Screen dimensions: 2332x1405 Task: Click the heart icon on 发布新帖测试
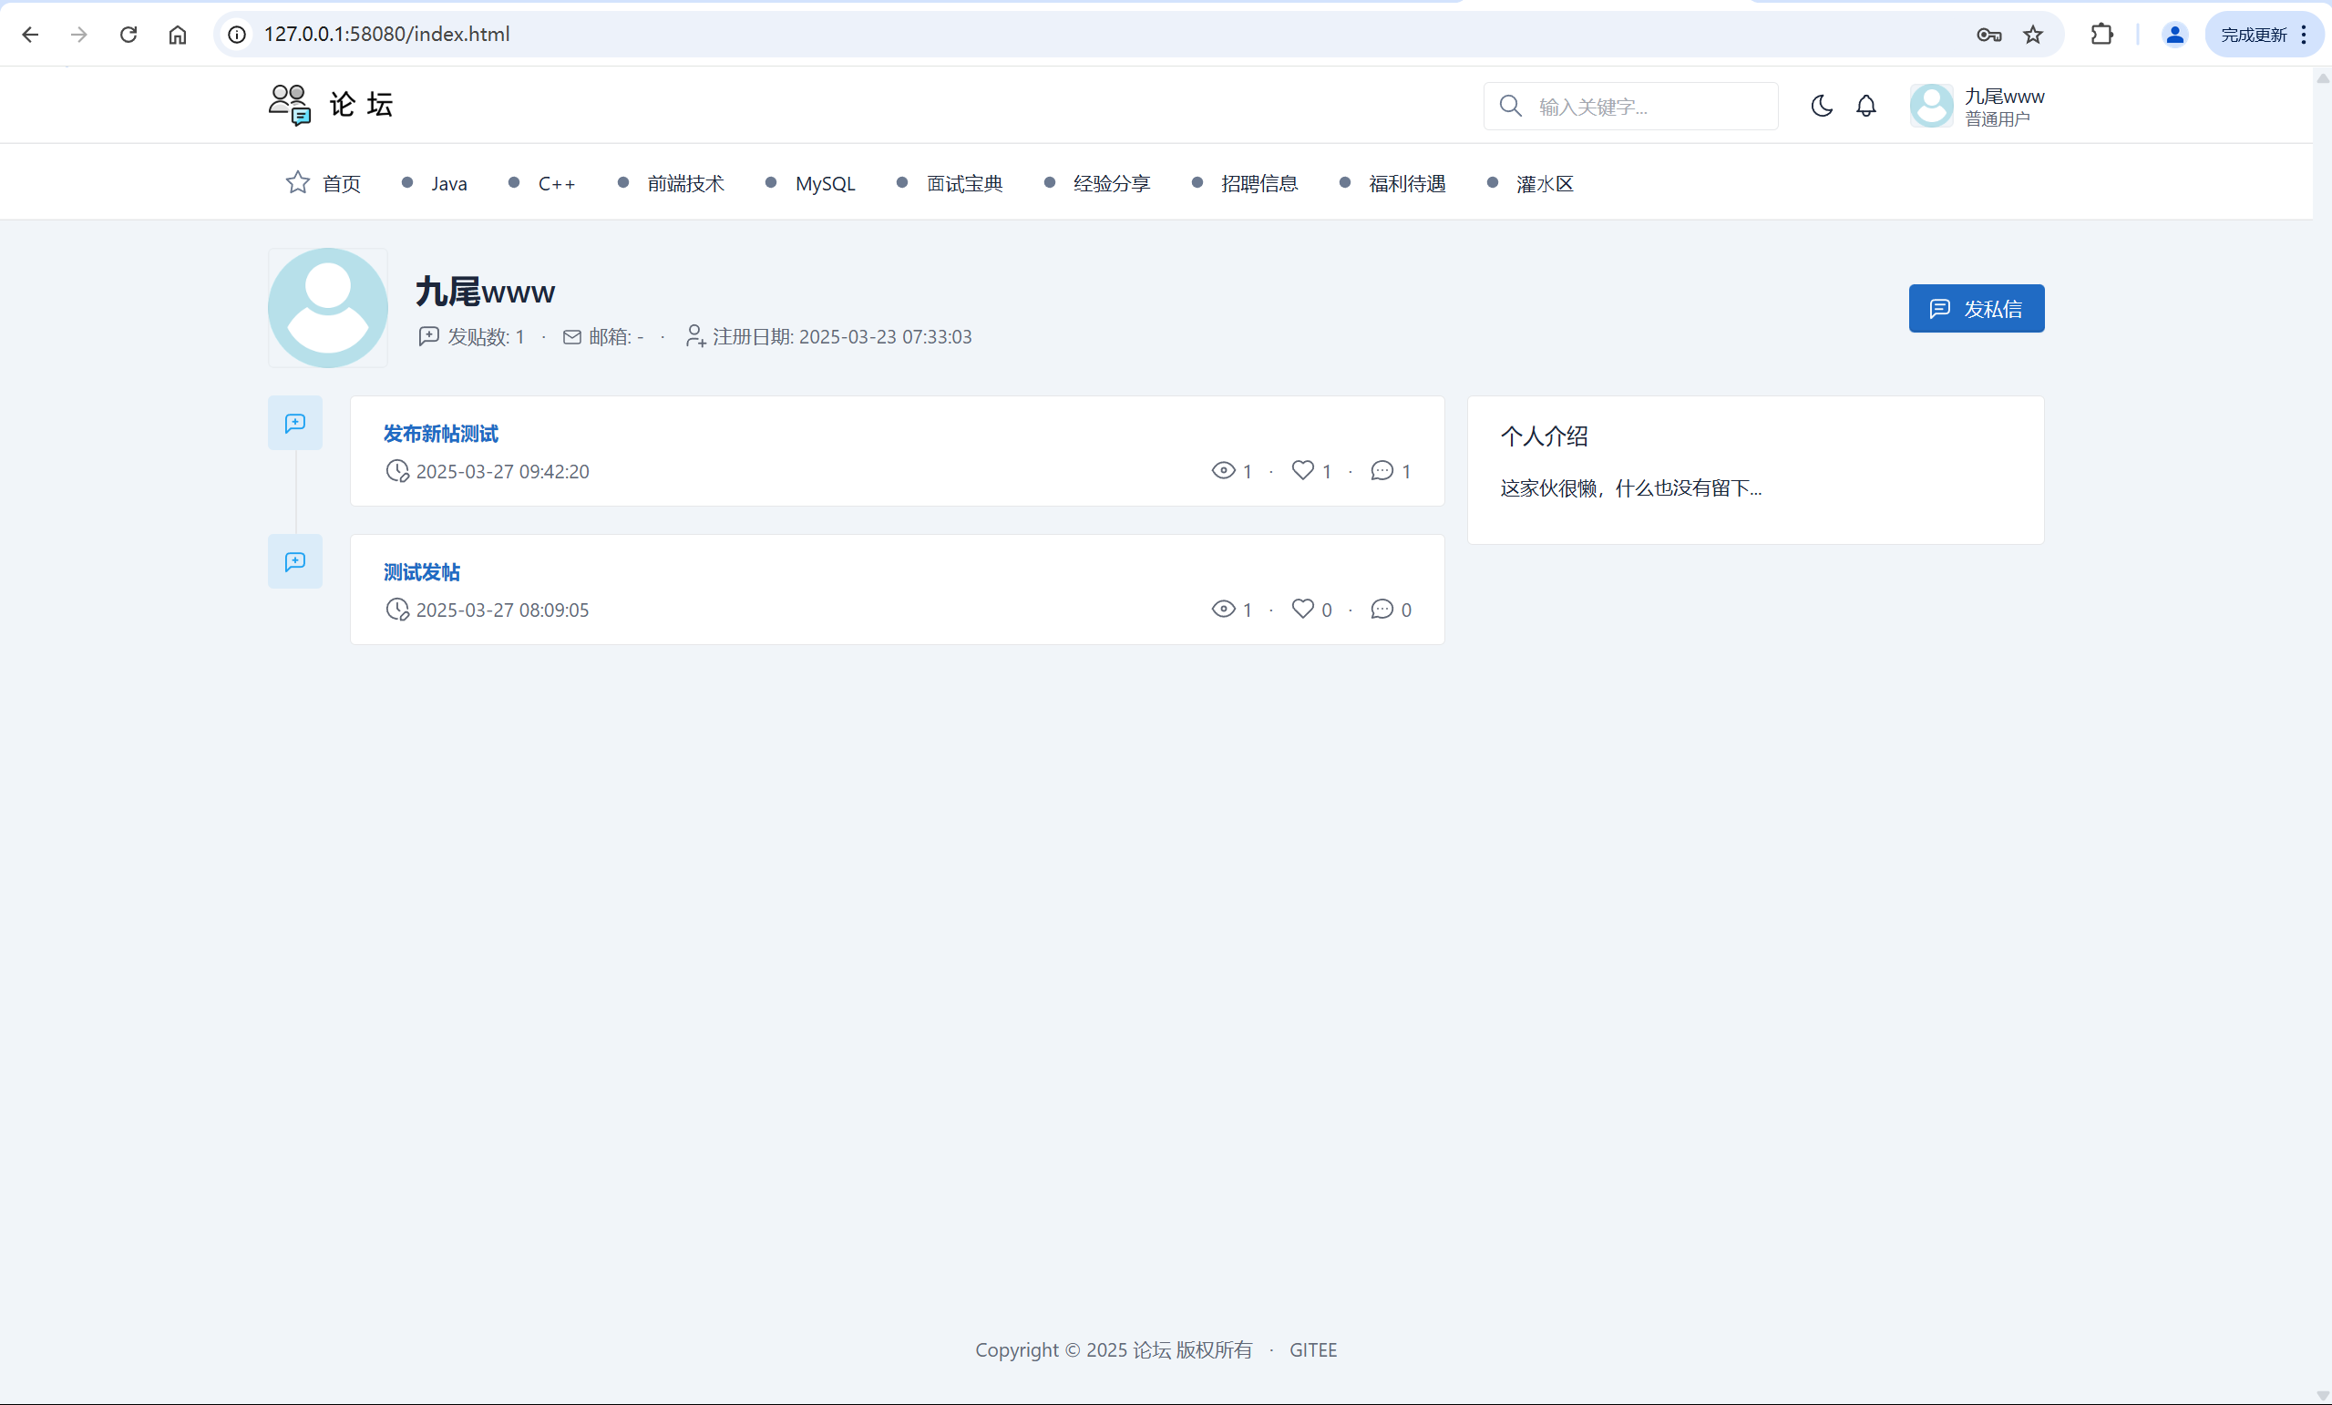coord(1302,470)
